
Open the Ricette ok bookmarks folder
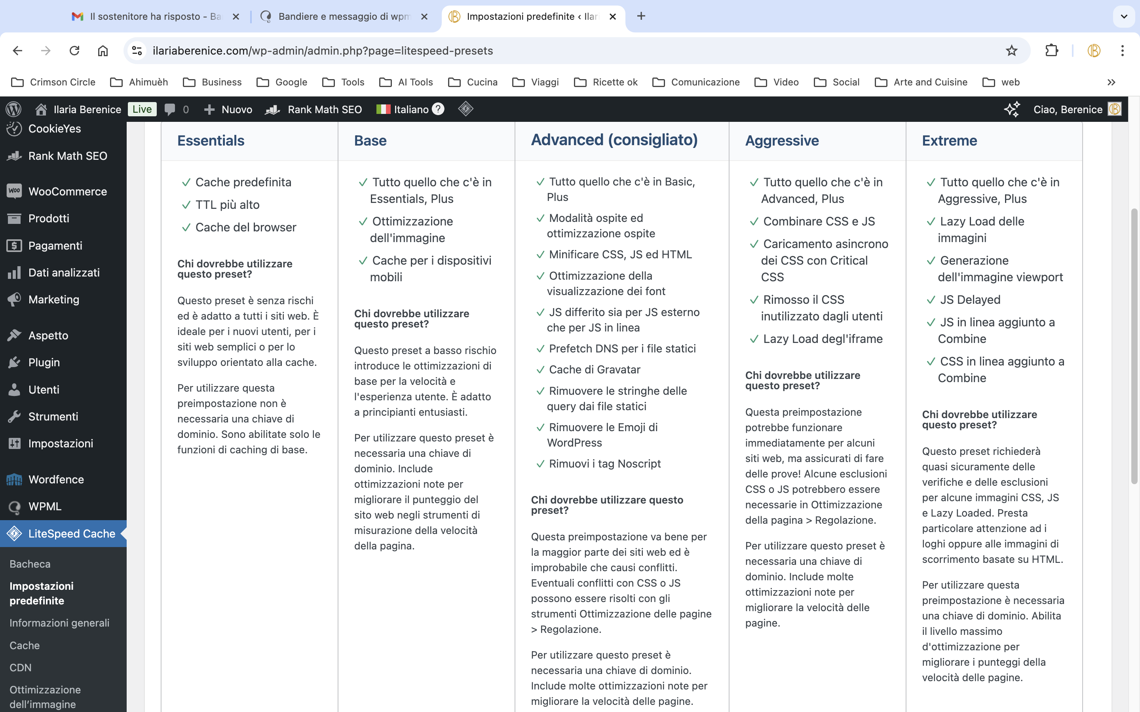(606, 82)
